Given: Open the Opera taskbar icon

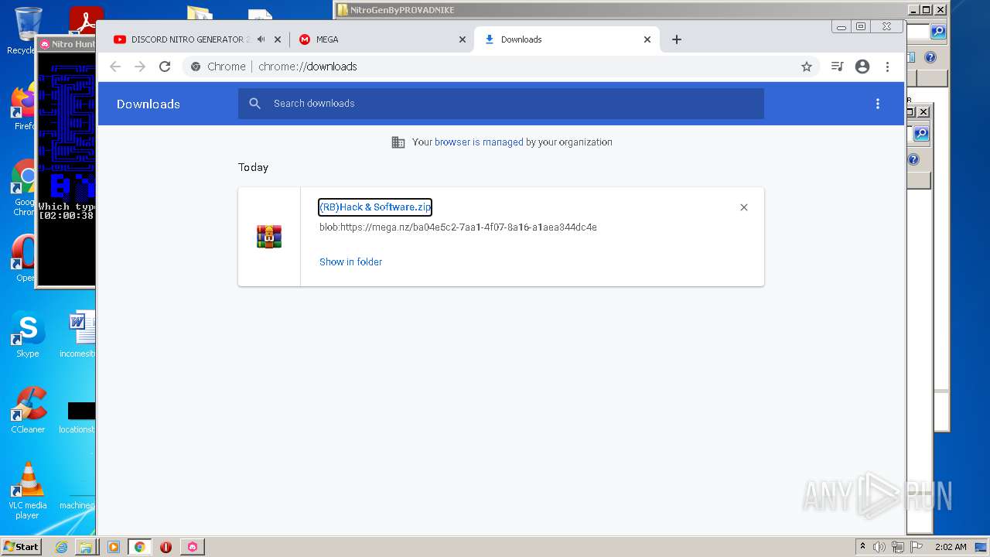Looking at the screenshot, I should click(x=166, y=547).
